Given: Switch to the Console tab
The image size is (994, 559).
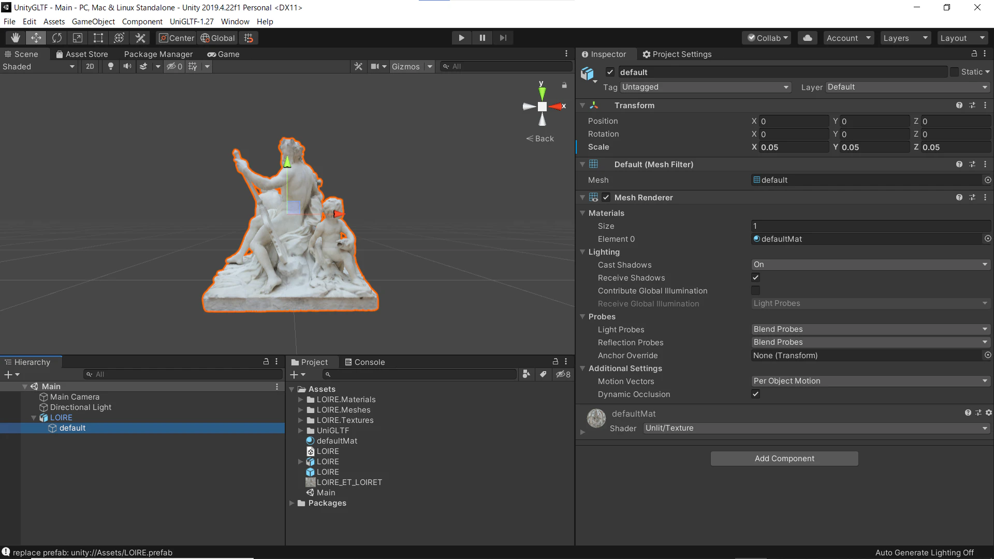Looking at the screenshot, I should 364,362.
